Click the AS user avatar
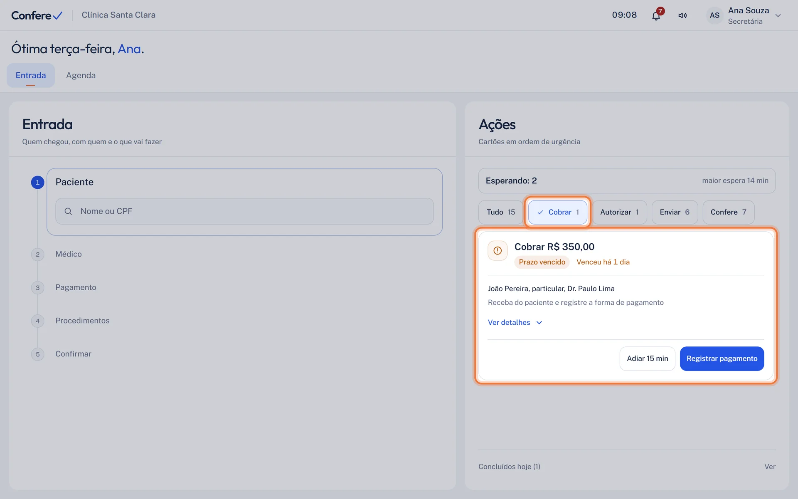 click(714, 16)
